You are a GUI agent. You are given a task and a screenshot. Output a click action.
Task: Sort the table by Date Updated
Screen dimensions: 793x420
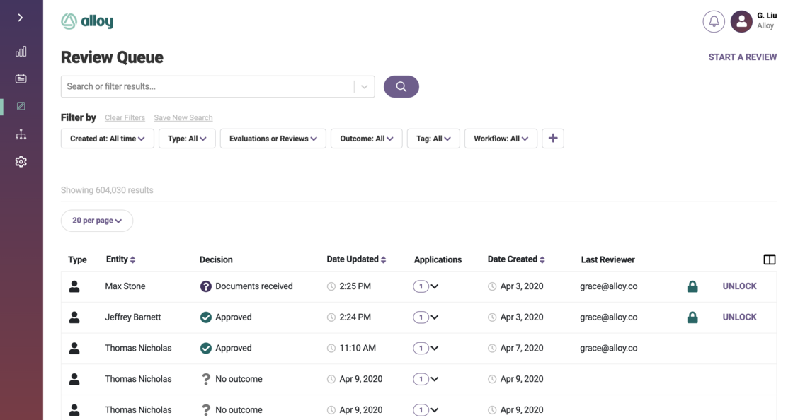point(356,259)
